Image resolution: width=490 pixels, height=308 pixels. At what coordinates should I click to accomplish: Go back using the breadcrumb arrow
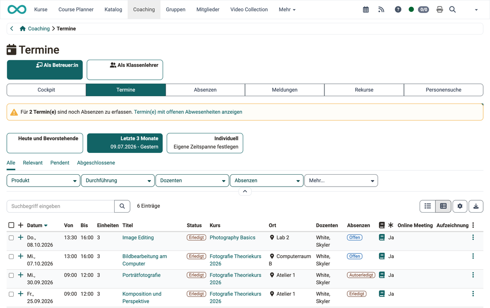pos(12,29)
